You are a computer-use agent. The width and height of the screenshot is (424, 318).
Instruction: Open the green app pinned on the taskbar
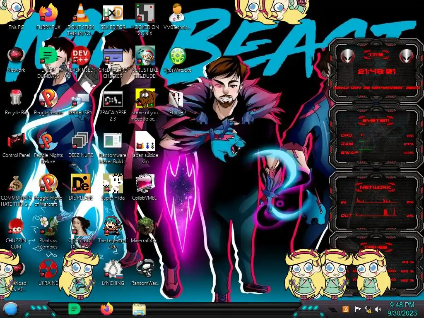pos(75,309)
